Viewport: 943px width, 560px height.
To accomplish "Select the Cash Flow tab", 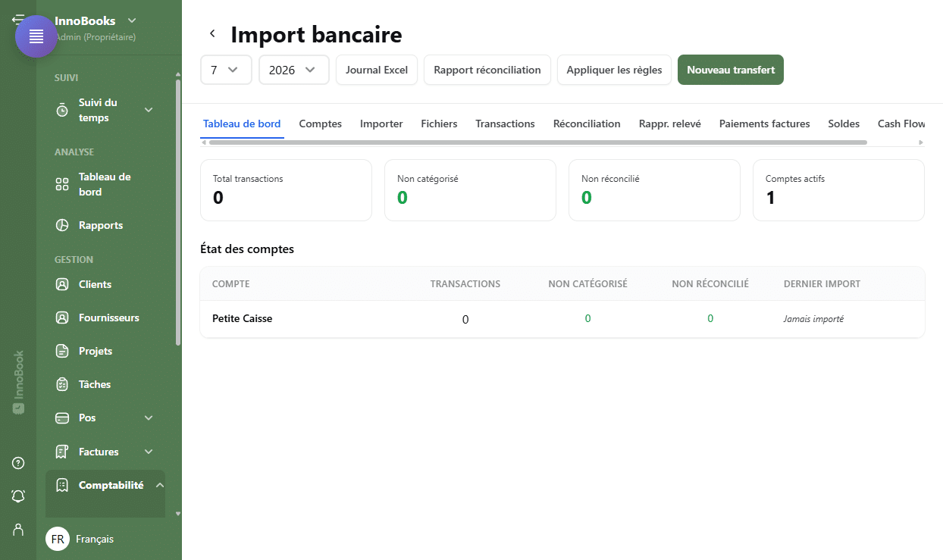I will point(901,124).
